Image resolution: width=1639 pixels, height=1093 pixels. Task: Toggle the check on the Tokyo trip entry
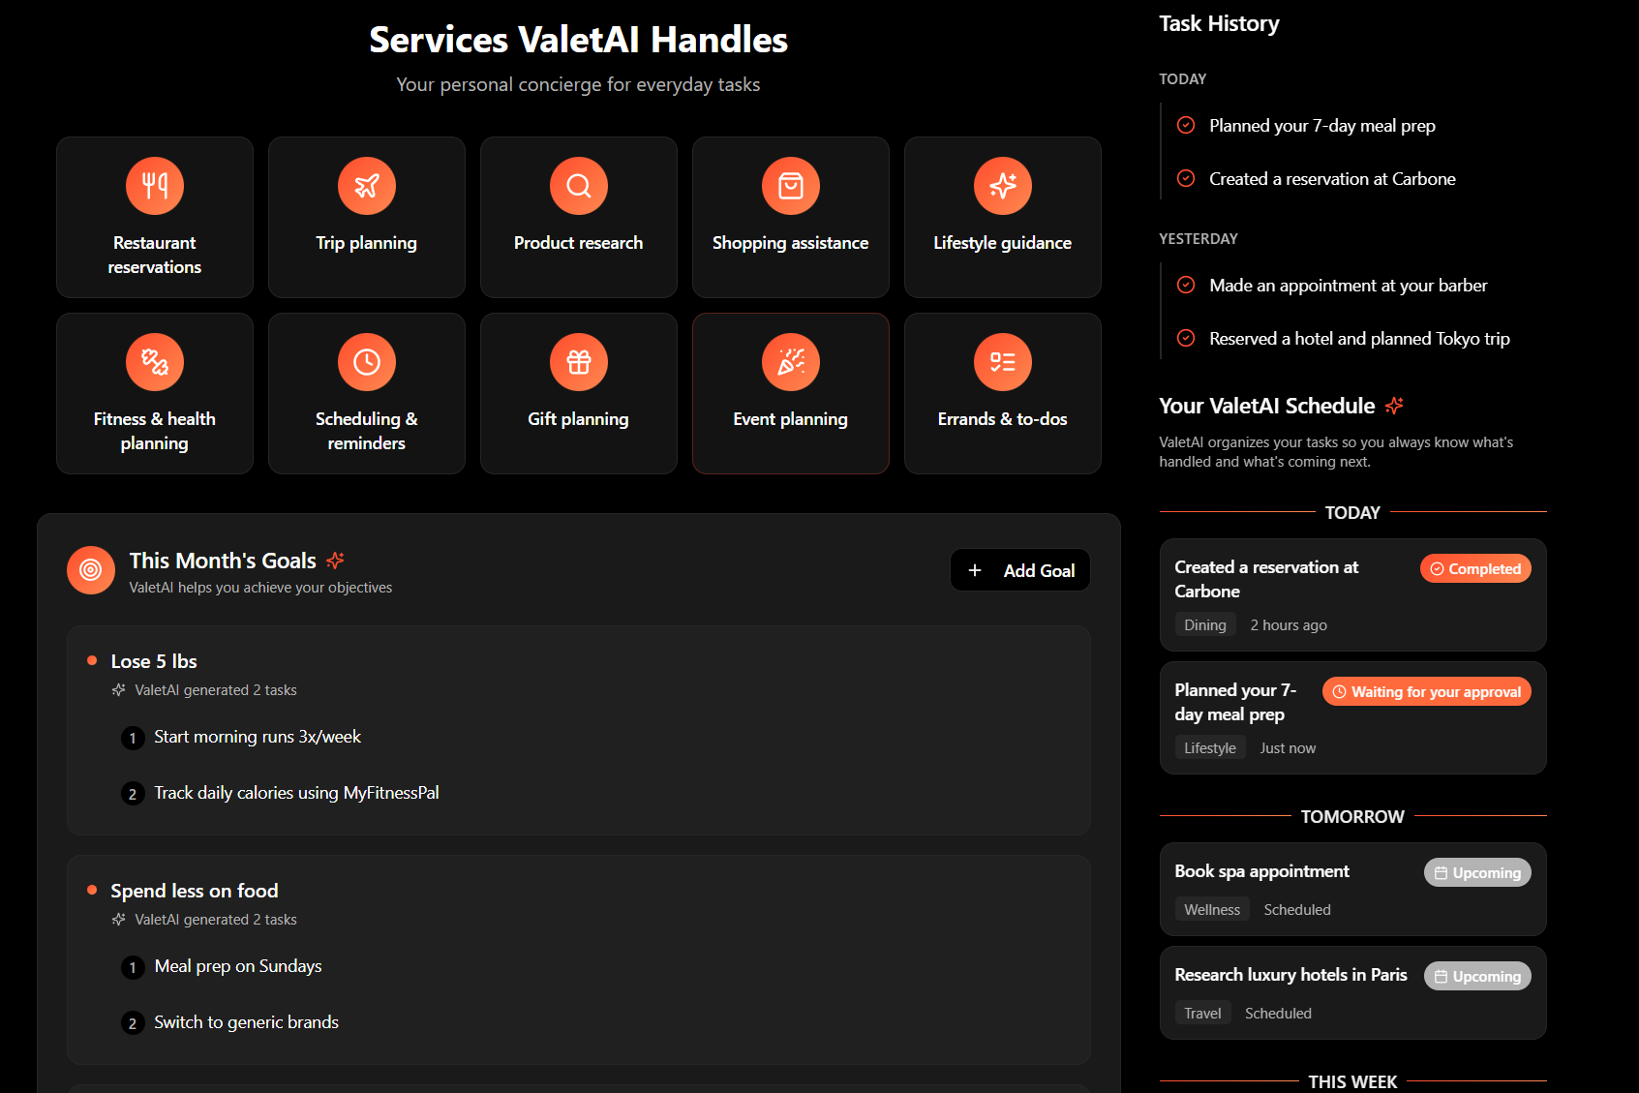pyautogui.click(x=1186, y=338)
